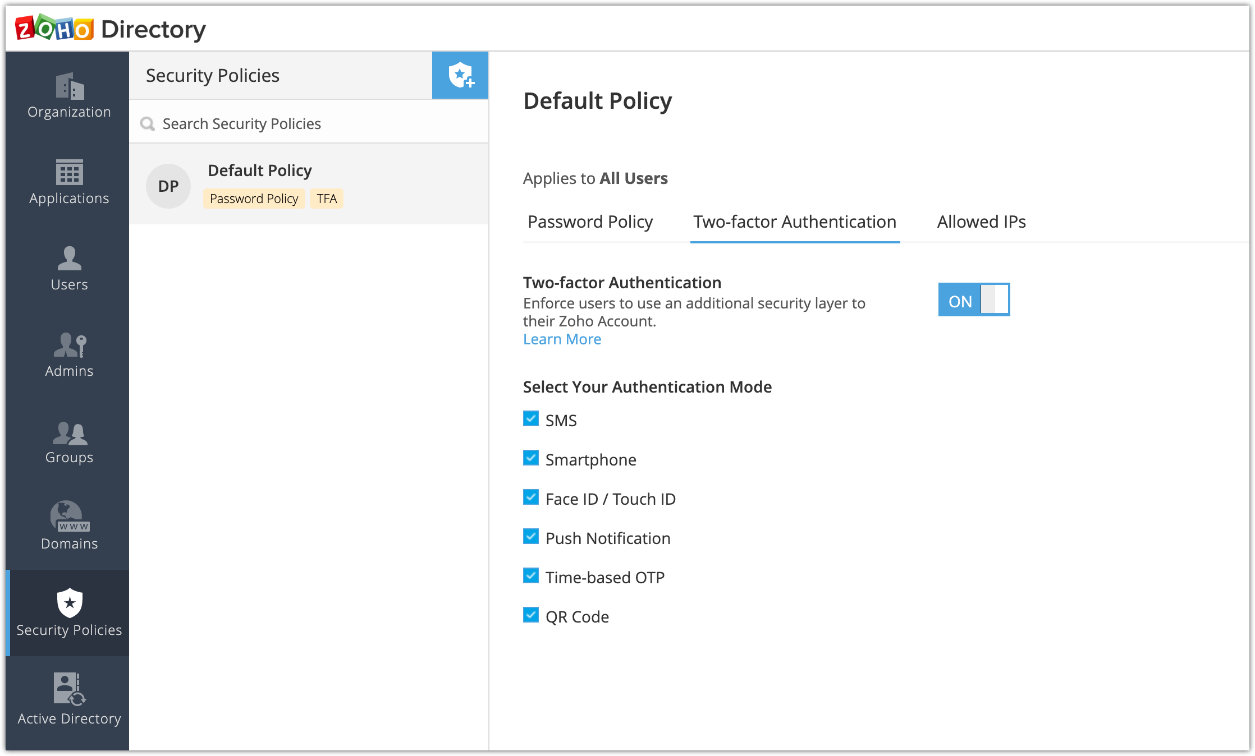Open the Users section
Image resolution: width=1255 pixels, height=756 pixels.
coord(69,269)
